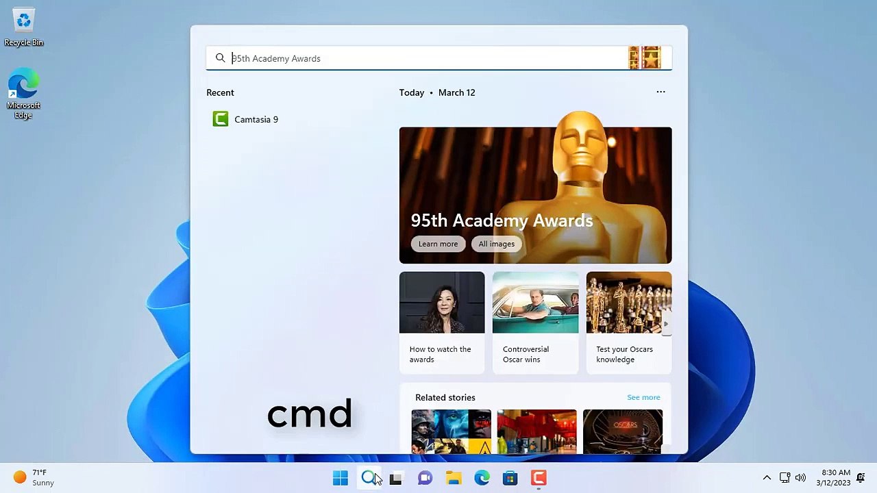Click the search box showing 95th Academy Awards

pos(438,58)
